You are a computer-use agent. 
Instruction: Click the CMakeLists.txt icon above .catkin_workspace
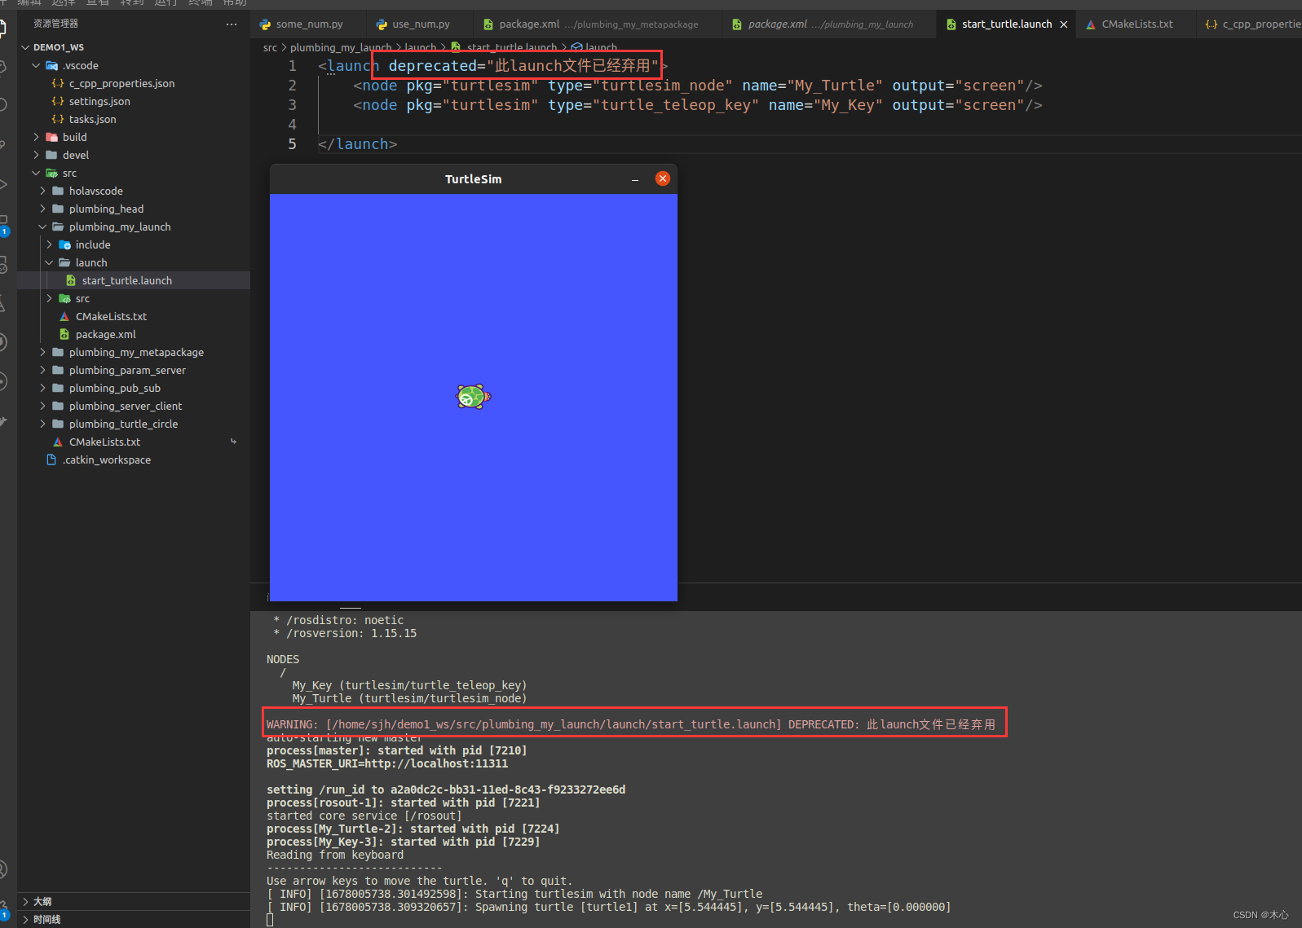point(58,442)
